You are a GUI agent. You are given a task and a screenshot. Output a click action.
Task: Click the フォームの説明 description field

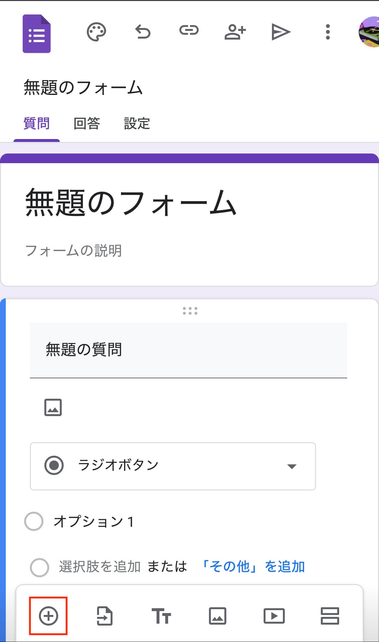click(x=74, y=251)
